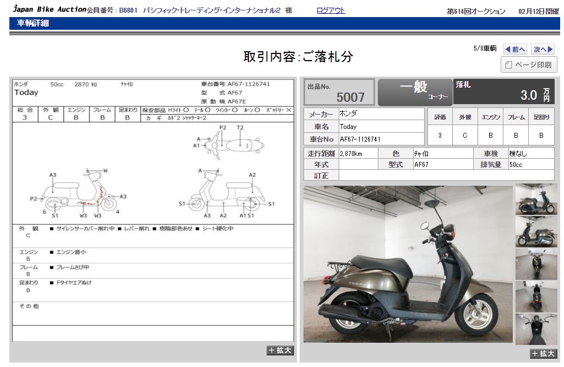Screen dimensions: 564x367
Task: Click the 車輌詳細 page header
Action: [x=32, y=23]
